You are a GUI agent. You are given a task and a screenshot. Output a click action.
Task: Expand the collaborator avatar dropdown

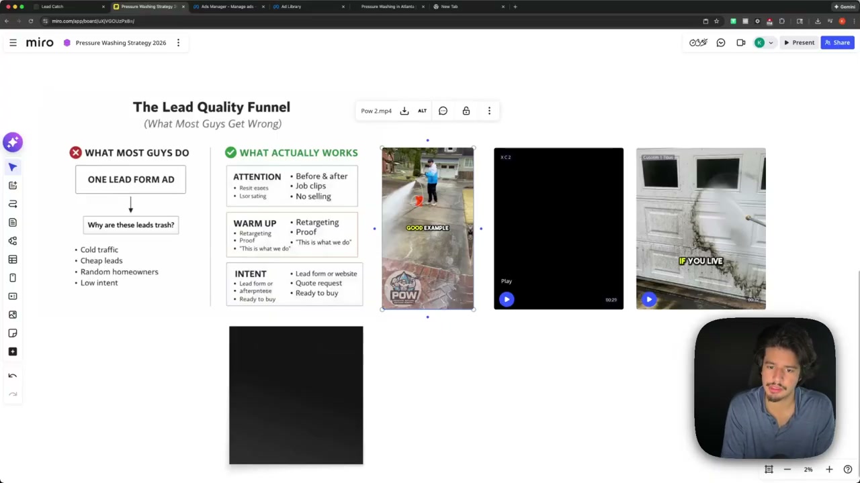click(771, 43)
